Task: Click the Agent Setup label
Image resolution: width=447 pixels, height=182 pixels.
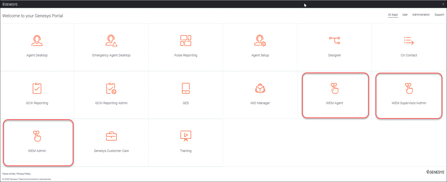Action: pyautogui.click(x=260, y=55)
